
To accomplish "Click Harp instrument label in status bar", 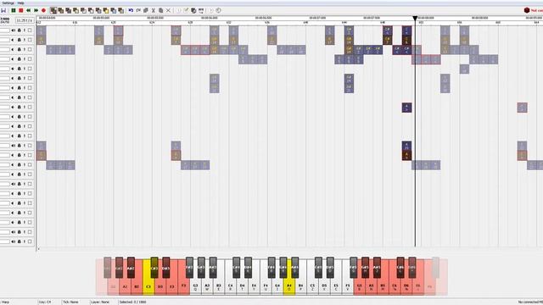I will pos(5,302).
